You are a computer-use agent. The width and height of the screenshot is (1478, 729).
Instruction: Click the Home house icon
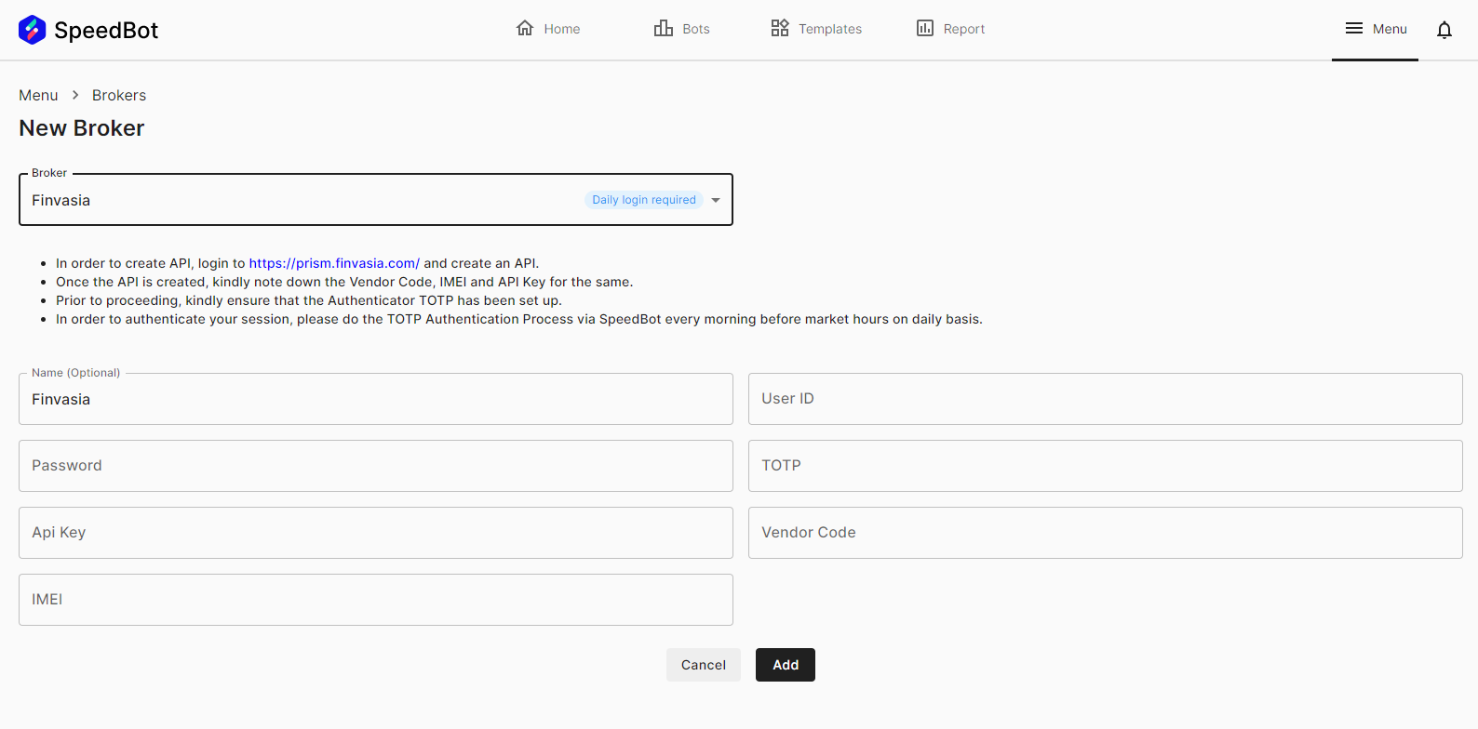[x=525, y=28]
